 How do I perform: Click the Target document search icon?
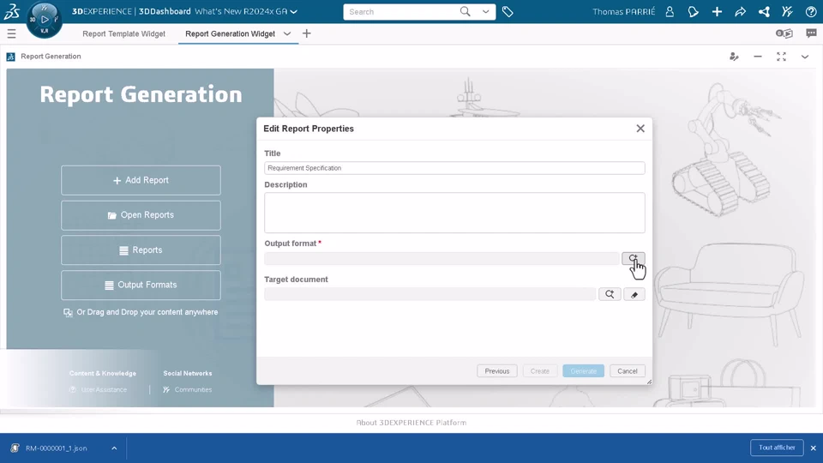(610, 294)
